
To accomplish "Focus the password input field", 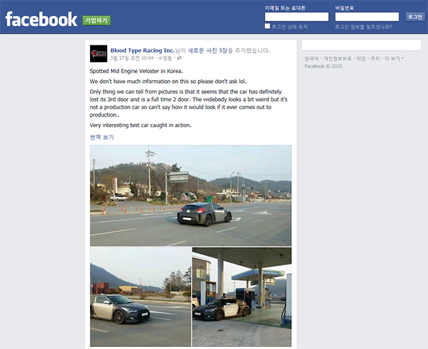I will point(367,17).
